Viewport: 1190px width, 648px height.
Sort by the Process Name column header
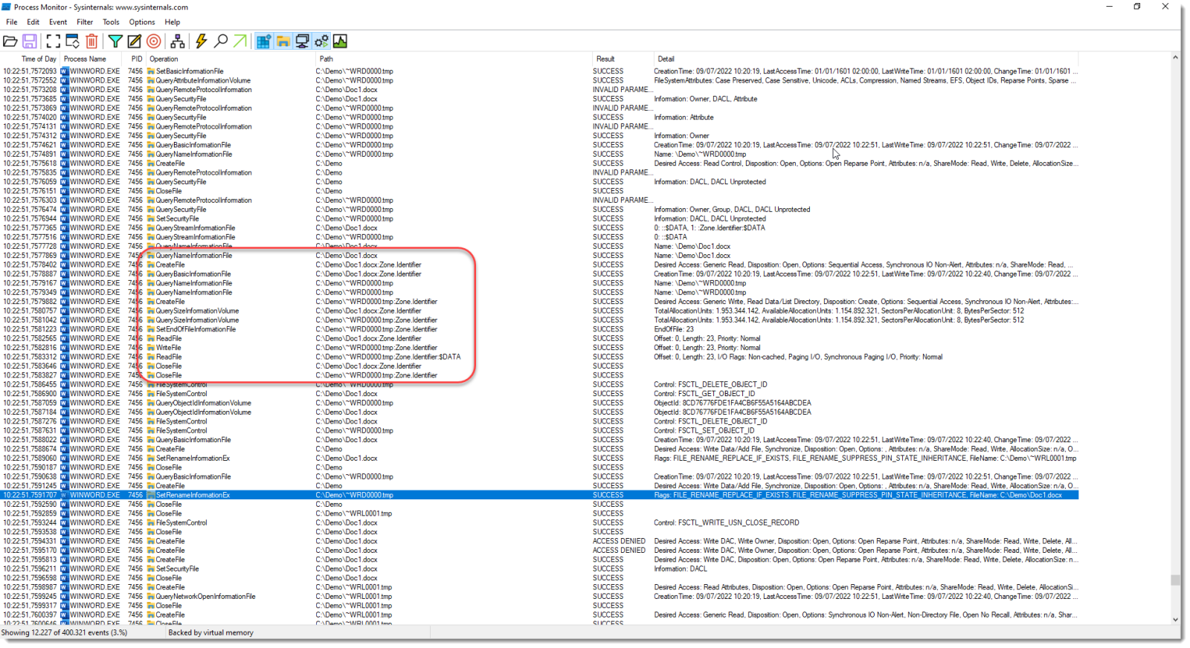(x=85, y=59)
